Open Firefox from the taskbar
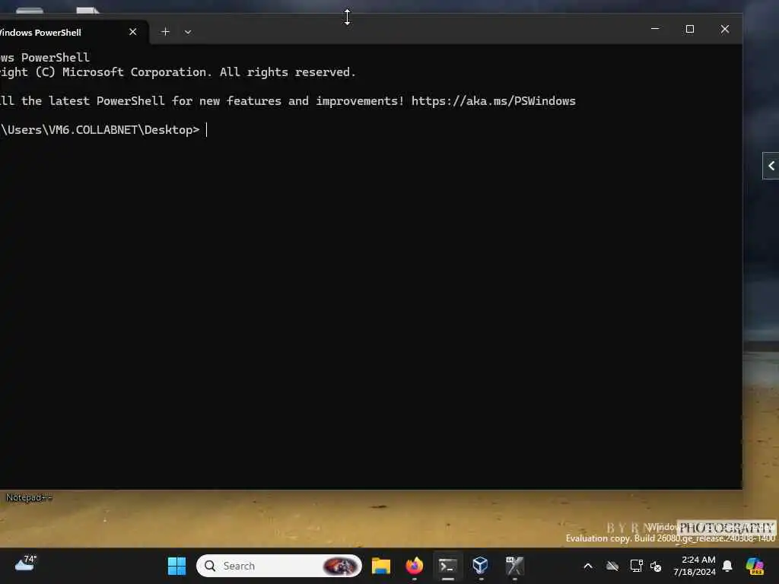This screenshot has width=779, height=584. (415, 566)
